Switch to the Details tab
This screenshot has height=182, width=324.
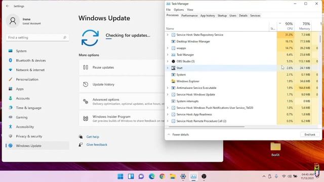click(243, 16)
